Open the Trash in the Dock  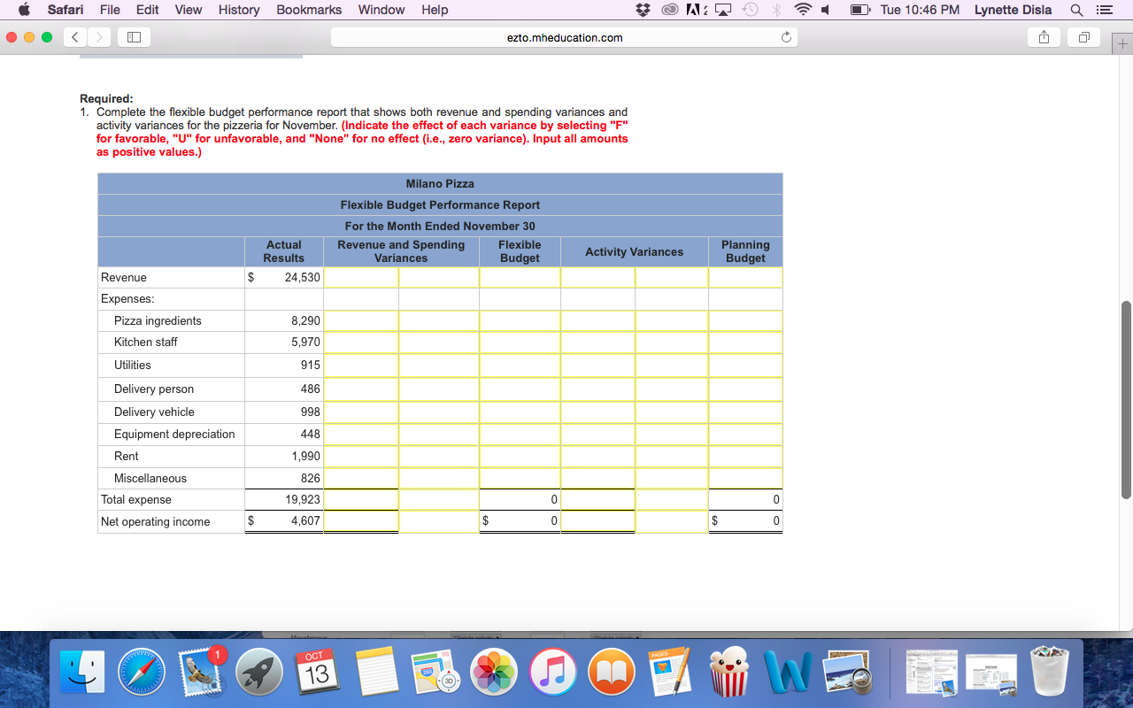tap(1051, 672)
